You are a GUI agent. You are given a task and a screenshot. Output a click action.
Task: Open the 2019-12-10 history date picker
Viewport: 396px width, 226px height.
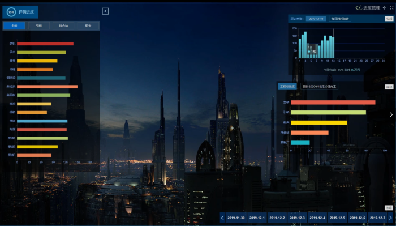(316, 19)
